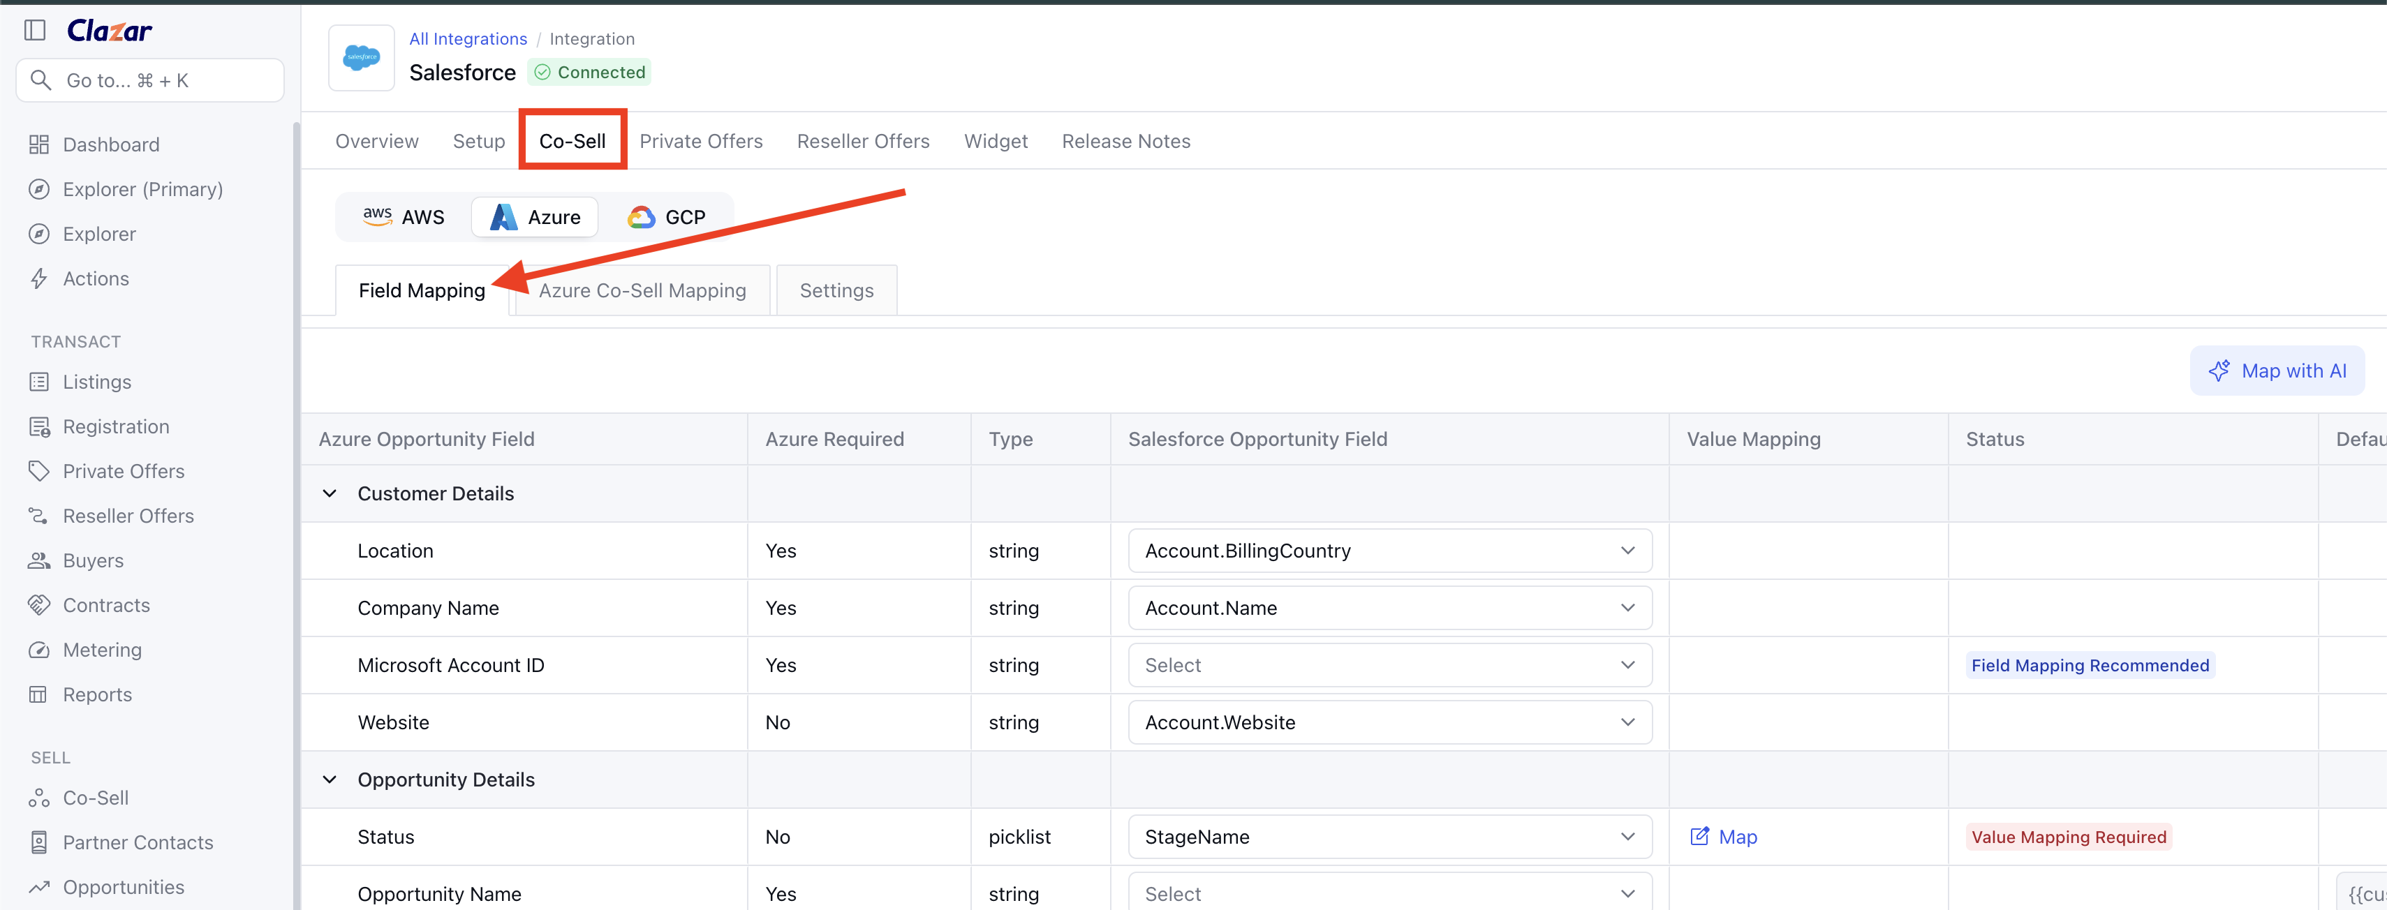Switch to the Private Offers tab

click(x=702, y=141)
